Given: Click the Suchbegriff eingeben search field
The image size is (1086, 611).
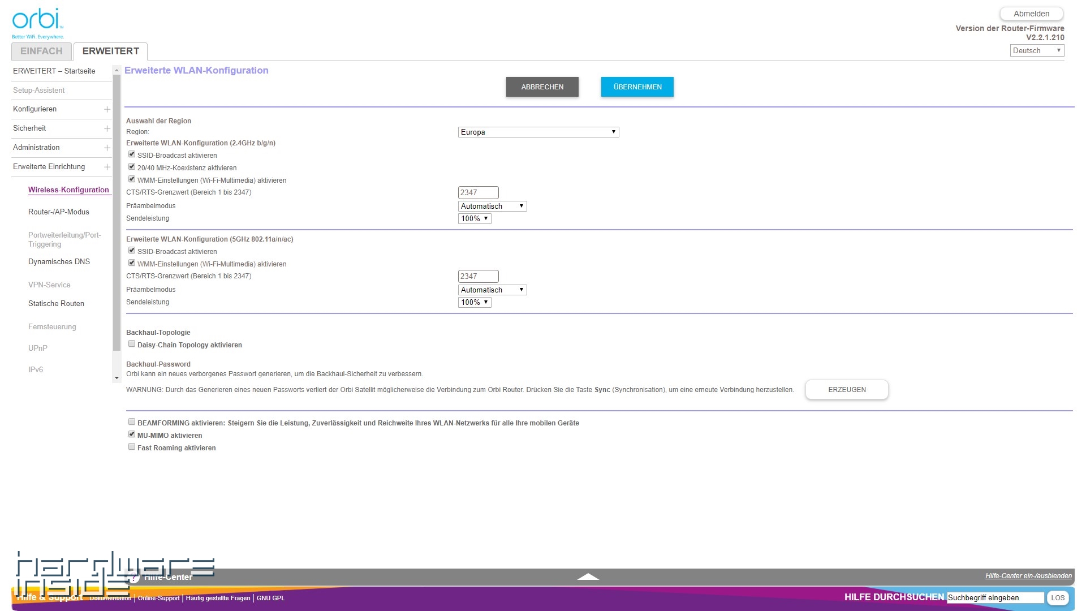Looking at the screenshot, I should [x=996, y=597].
